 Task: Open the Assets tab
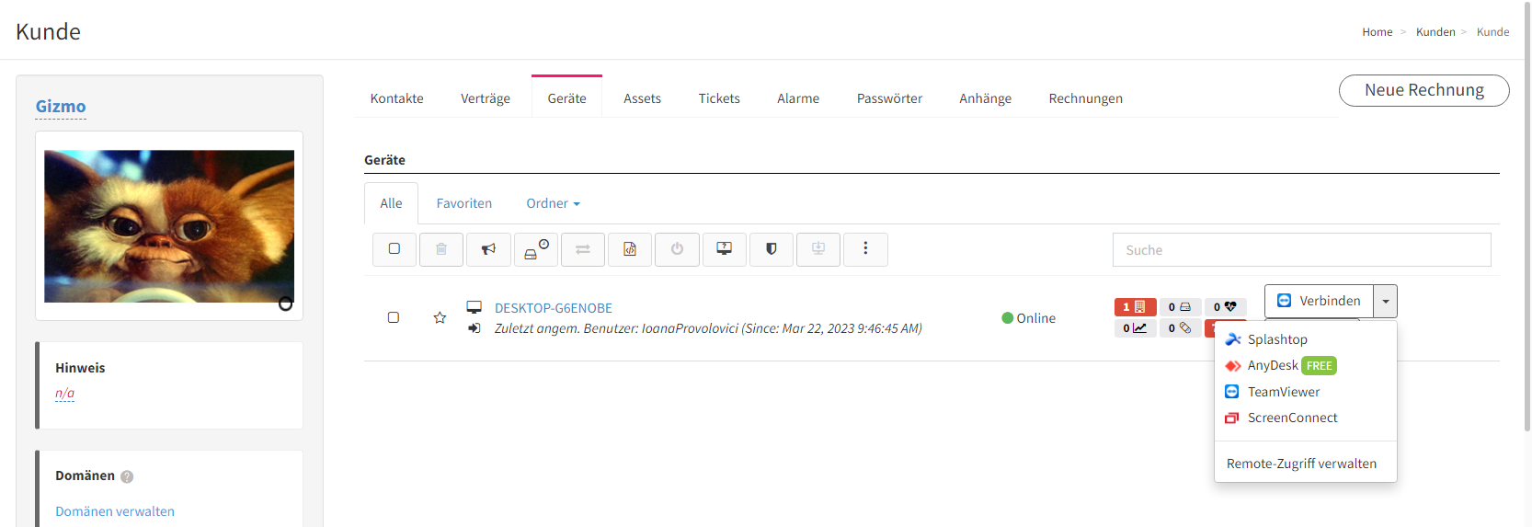click(642, 98)
